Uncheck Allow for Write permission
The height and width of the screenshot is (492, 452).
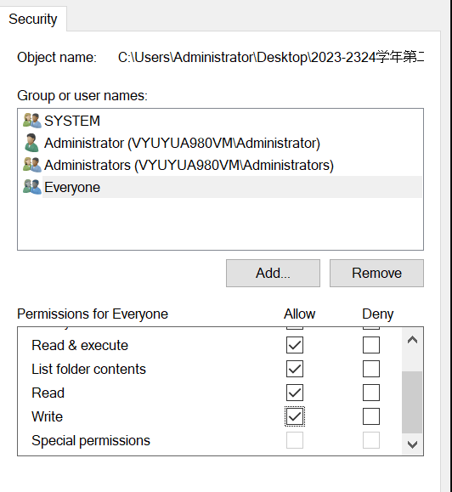[295, 416]
